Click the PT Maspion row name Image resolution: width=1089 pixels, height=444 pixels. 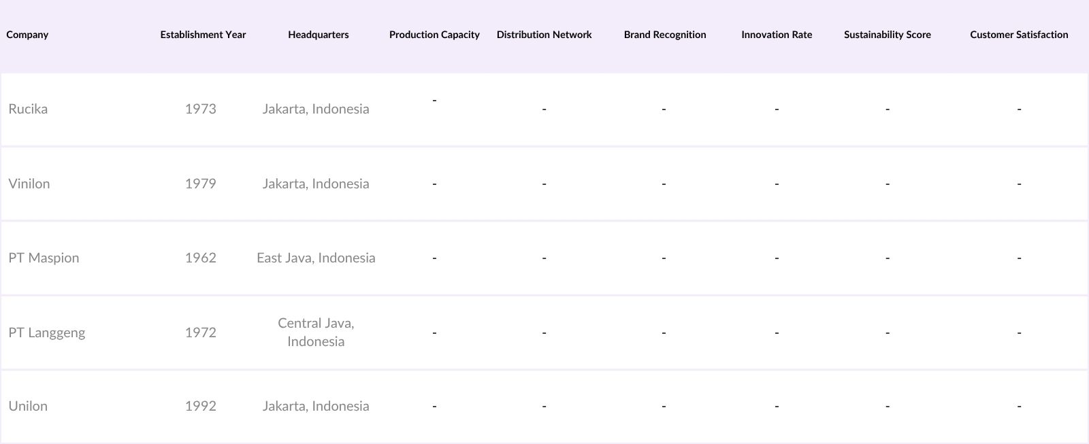click(x=44, y=258)
